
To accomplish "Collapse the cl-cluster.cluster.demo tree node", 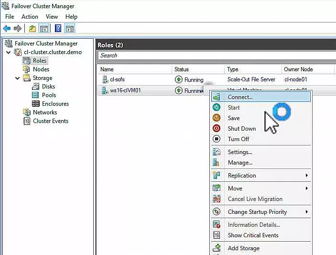I will point(8,52).
